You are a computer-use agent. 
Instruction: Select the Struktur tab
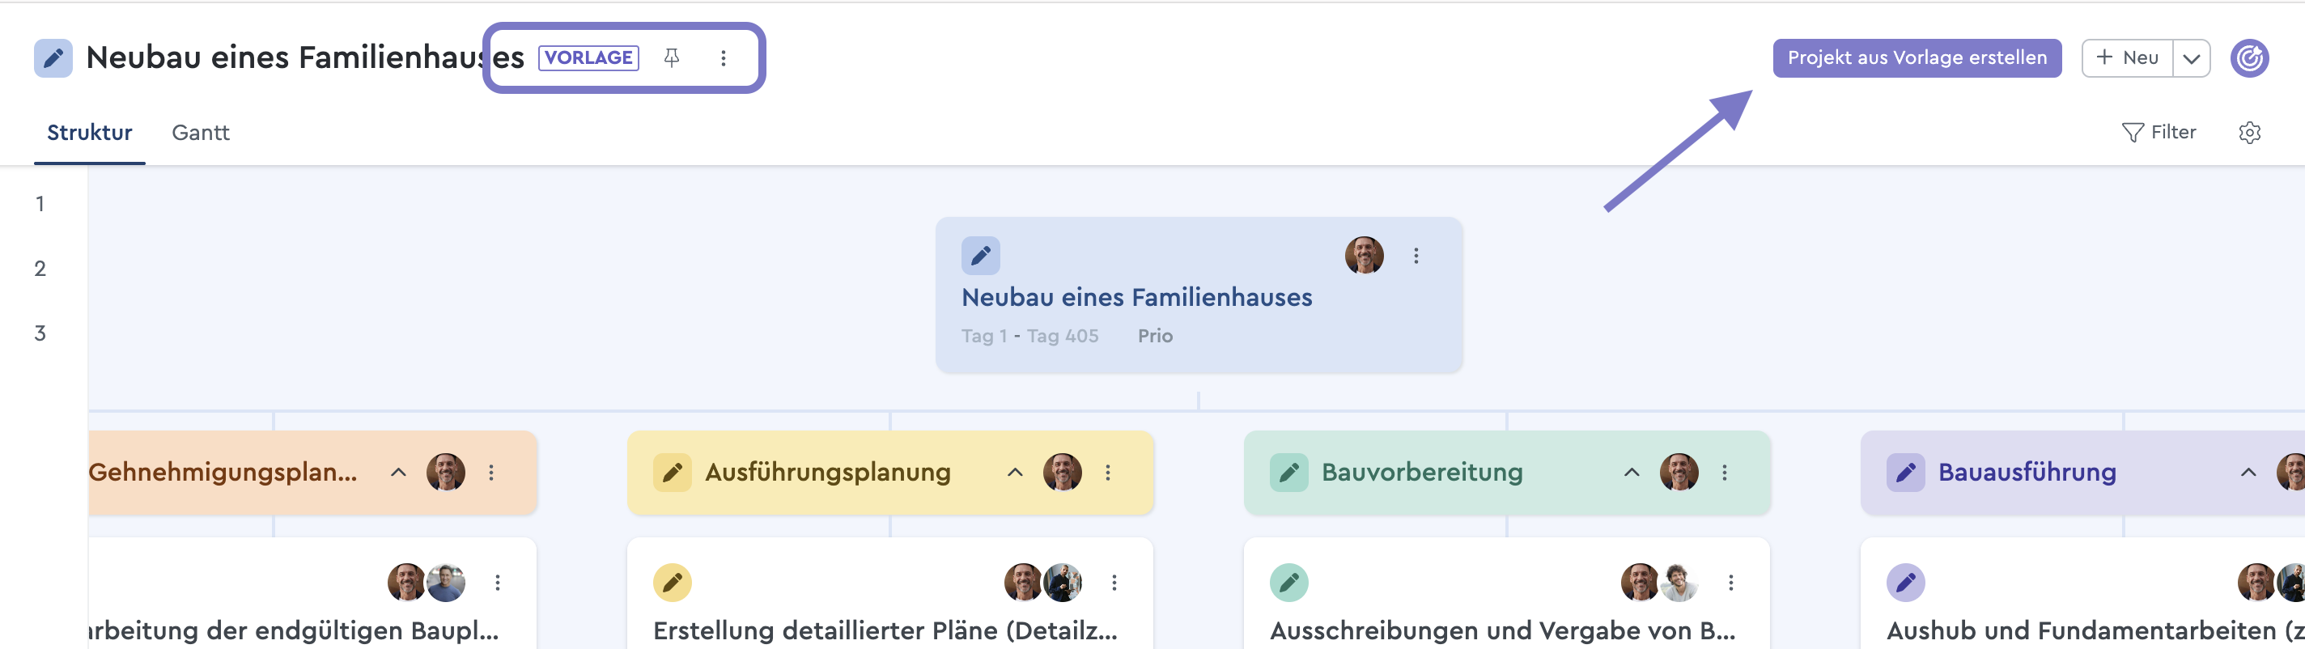point(90,133)
